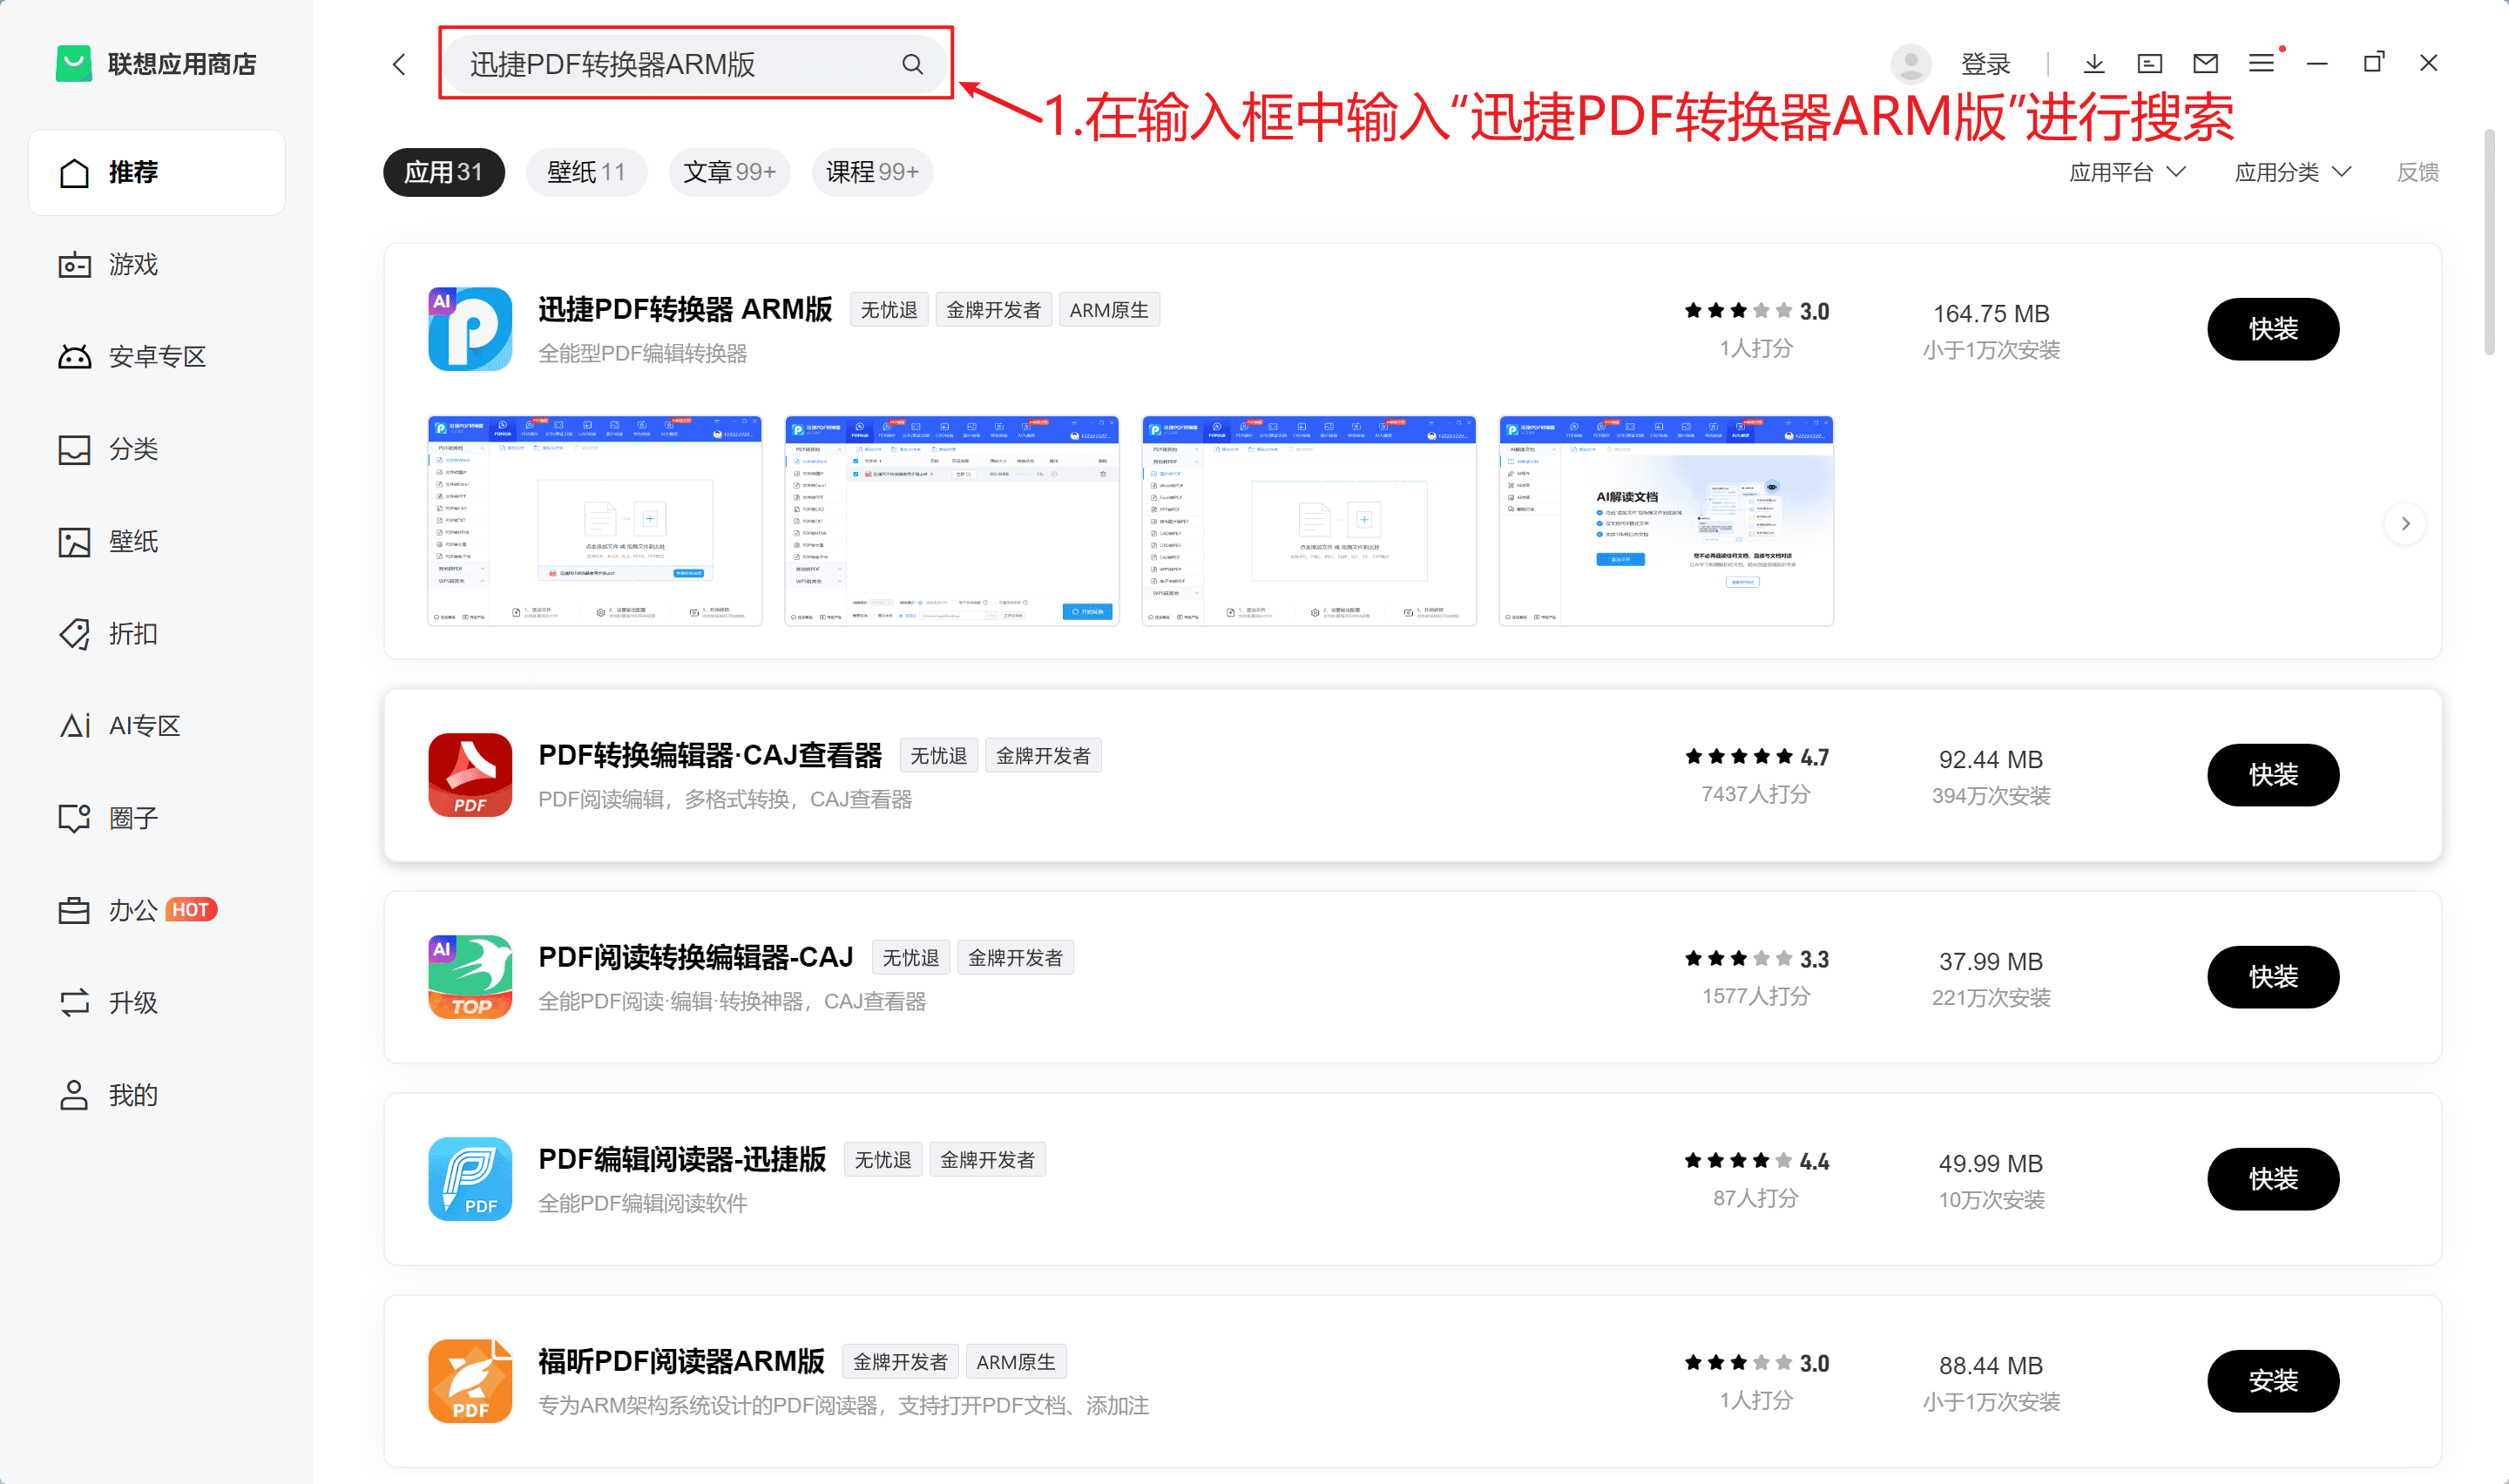Click 快装 for PDF阅读转换编辑器-CAJ
This screenshot has width=2509, height=1484.
tap(2272, 977)
